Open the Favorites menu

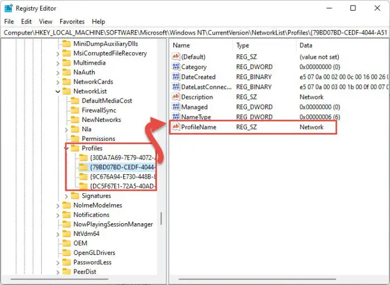click(x=72, y=21)
